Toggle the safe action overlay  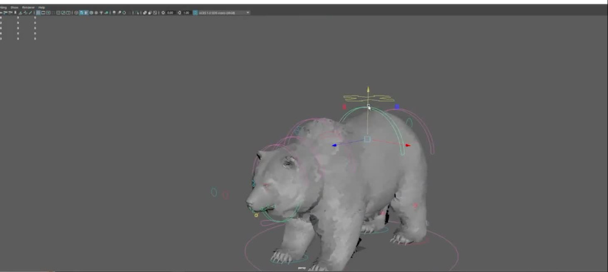[63, 12]
